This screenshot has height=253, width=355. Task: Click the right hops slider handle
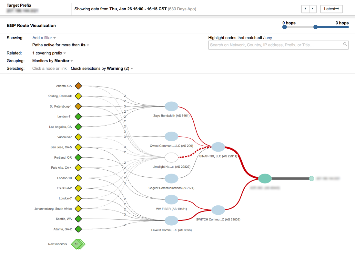point(316,27)
